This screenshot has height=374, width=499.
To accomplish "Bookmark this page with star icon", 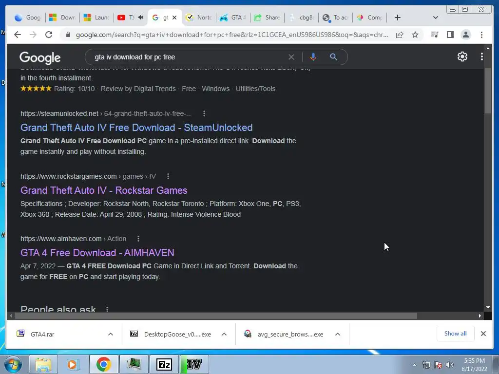I will [415, 35].
